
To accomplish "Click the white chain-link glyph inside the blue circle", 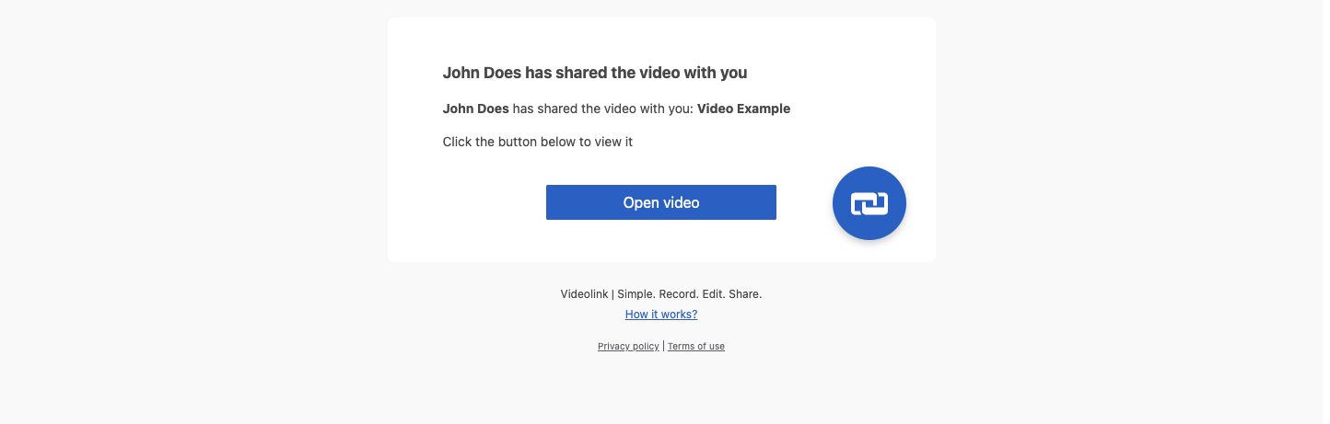I will tap(869, 204).
